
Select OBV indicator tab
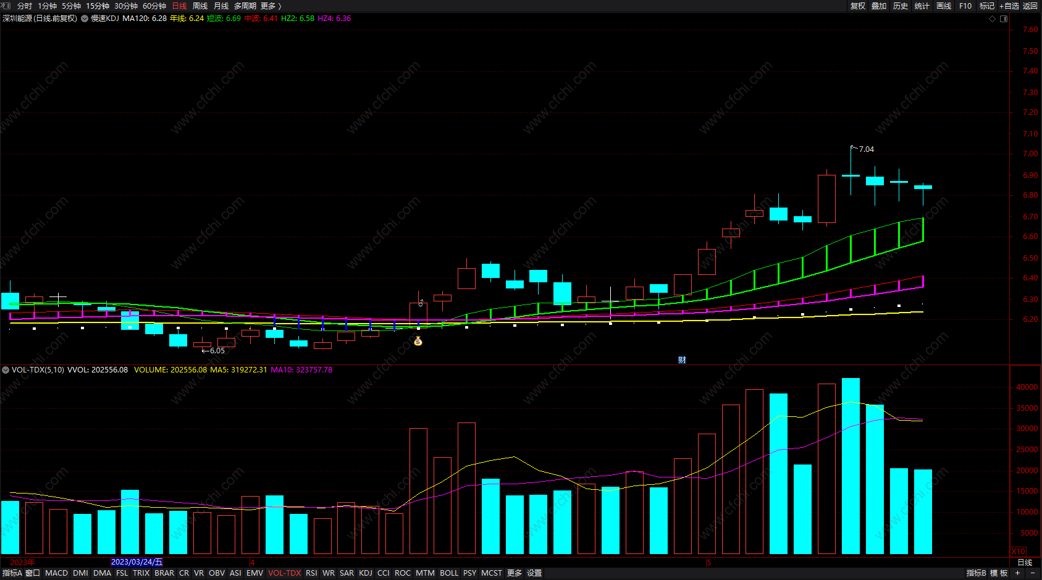(217, 573)
